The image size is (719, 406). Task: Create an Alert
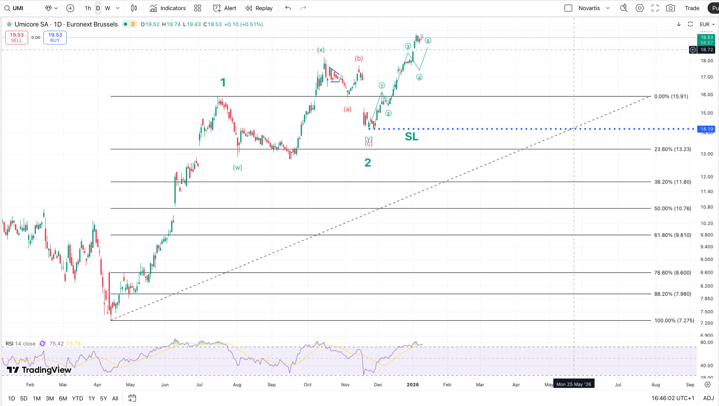pos(225,8)
